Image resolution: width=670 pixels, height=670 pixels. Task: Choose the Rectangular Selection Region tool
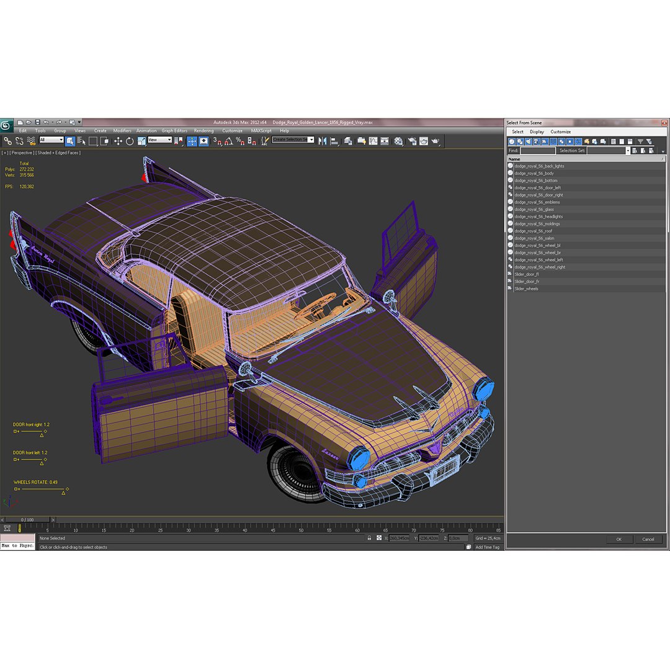click(92, 141)
